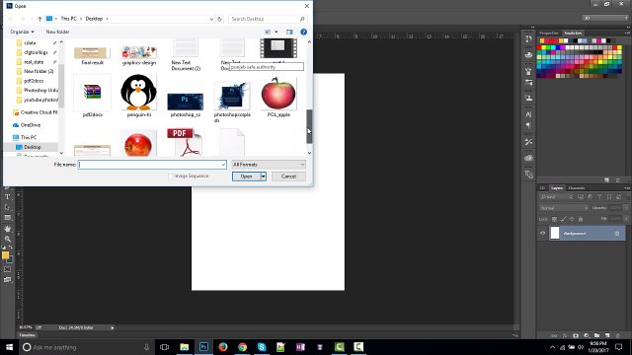Click the new group folder icon

coord(596,335)
